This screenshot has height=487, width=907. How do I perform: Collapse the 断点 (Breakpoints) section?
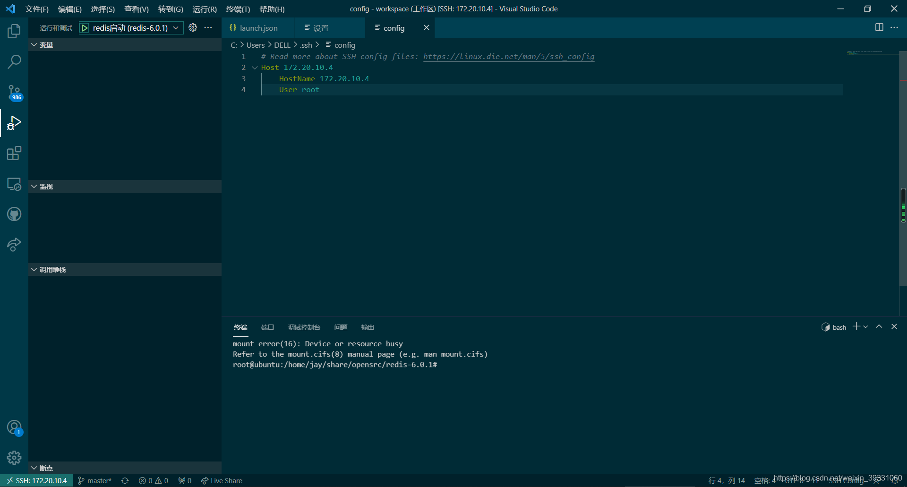click(x=125, y=468)
